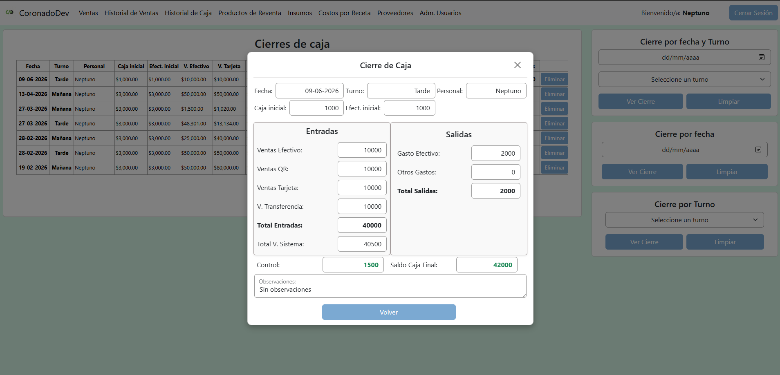
Task: Click the Fecha field showing 09-06-2026
Action: 309,91
